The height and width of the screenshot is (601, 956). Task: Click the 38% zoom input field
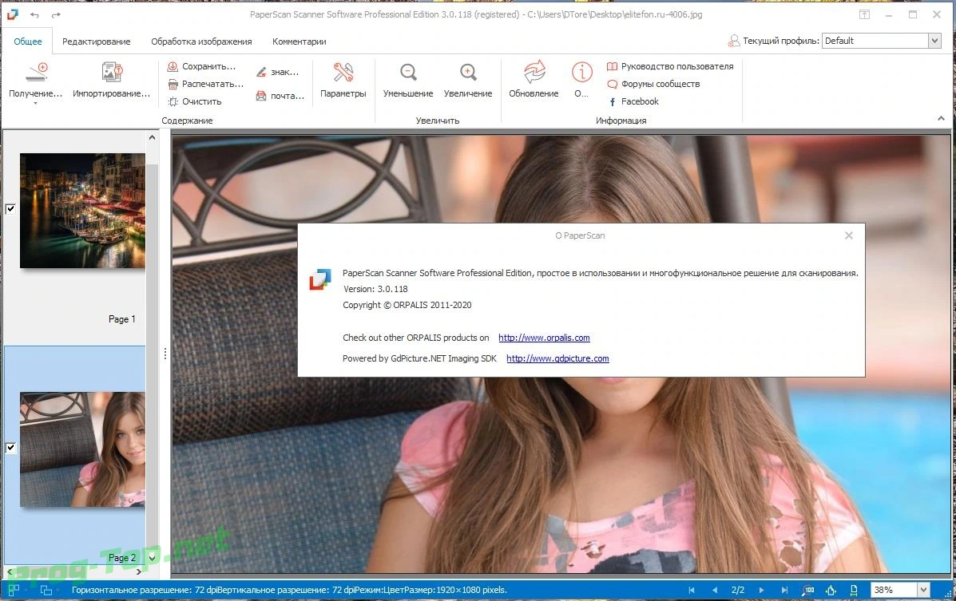893,590
